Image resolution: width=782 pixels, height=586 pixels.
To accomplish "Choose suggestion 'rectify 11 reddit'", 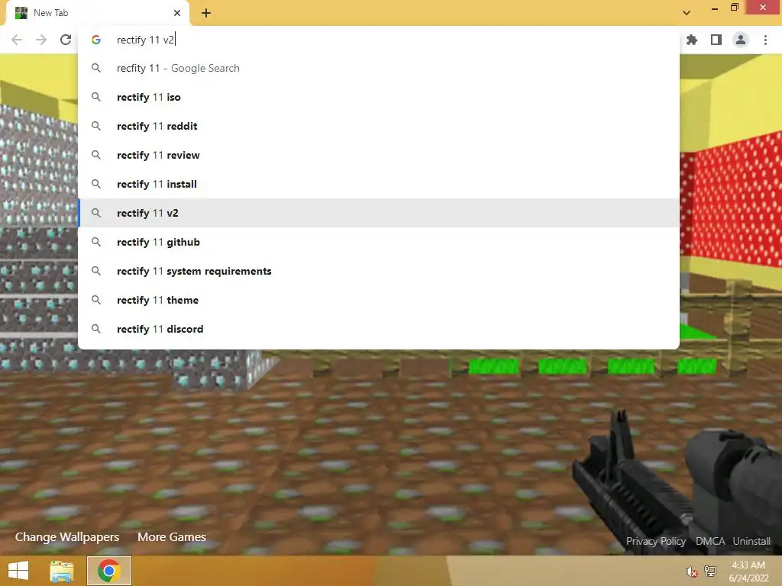I will [x=379, y=126].
